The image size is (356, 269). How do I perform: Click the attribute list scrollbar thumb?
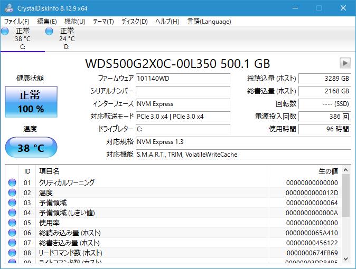pyautogui.click(x=345, y=196)
